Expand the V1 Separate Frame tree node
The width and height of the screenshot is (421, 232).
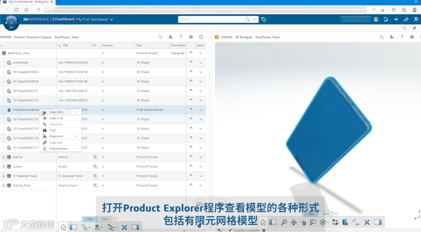point(4,176)
